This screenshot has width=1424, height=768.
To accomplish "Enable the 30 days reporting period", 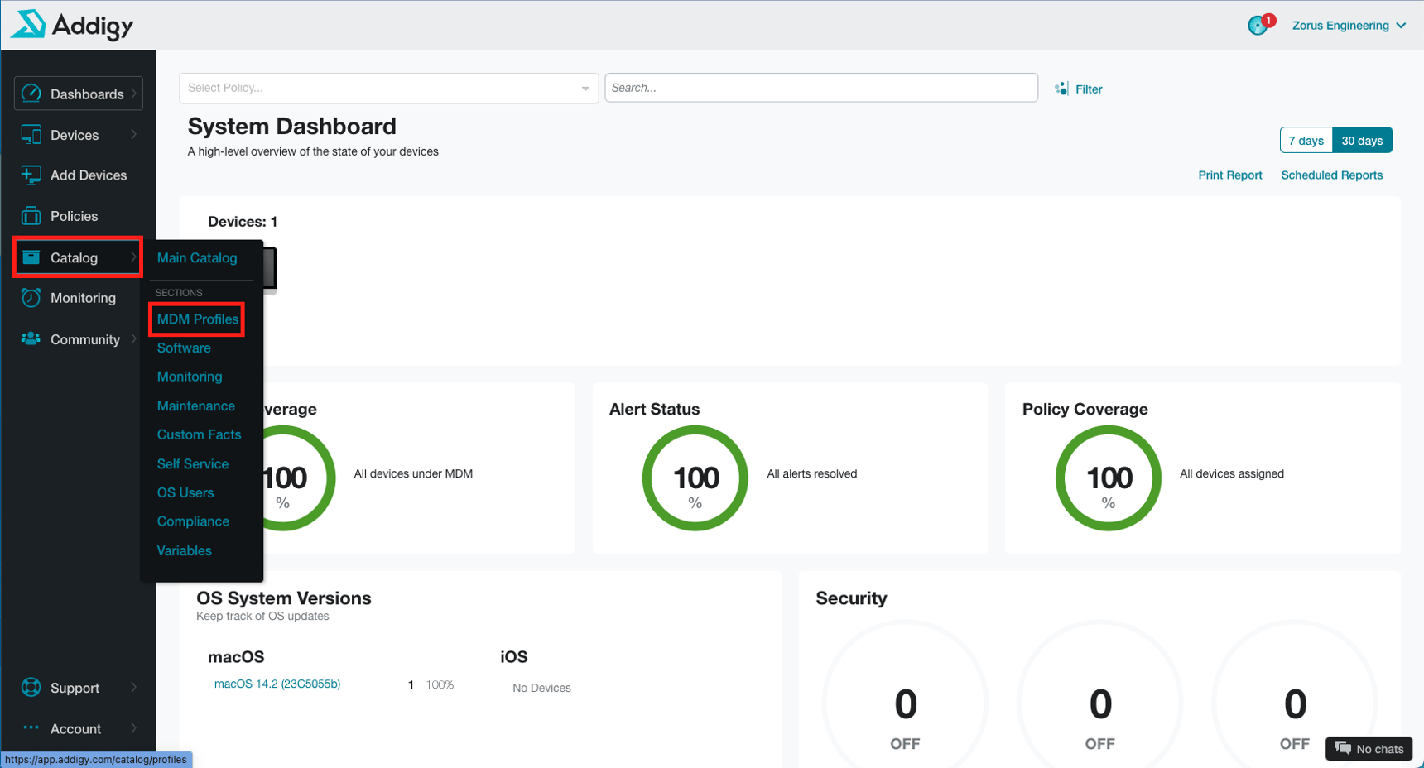I will (x=1362, y=140).
